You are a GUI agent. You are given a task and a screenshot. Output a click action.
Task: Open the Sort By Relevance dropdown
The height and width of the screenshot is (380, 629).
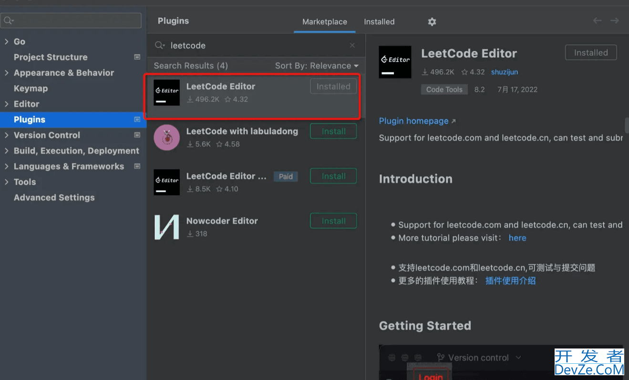[x=316, y=66]
